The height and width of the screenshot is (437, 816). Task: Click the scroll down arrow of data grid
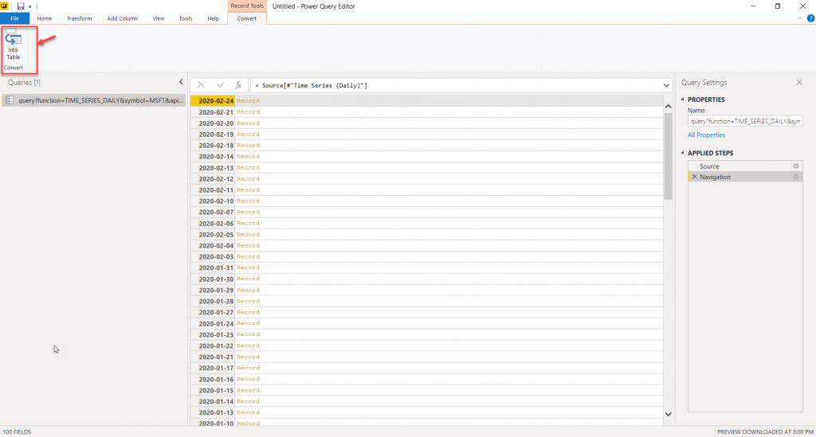pyautogui.click(x=669, y=414)
